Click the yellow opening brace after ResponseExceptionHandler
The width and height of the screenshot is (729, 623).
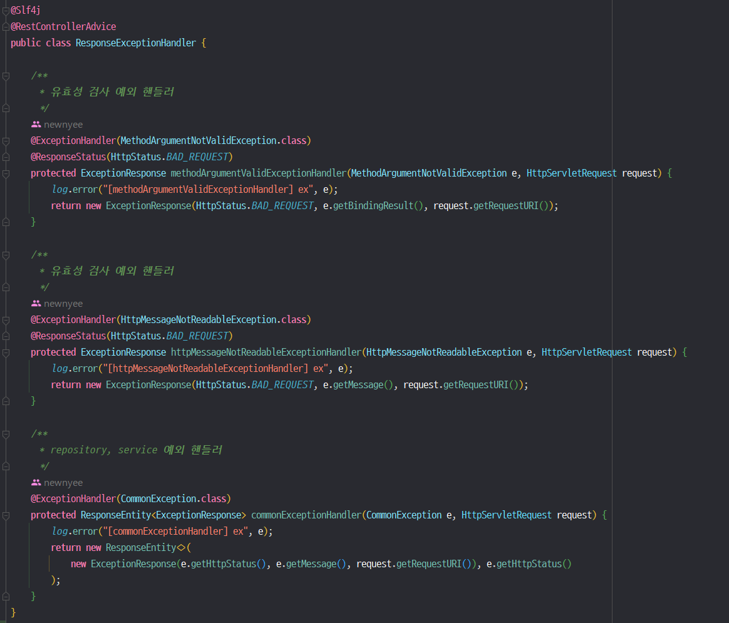tap(204, 43)
